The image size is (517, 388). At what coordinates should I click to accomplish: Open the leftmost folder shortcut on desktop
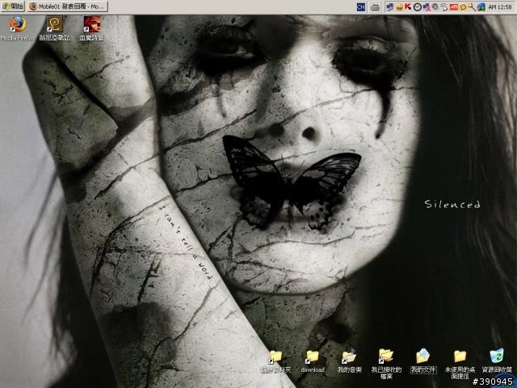pos(275,357)
